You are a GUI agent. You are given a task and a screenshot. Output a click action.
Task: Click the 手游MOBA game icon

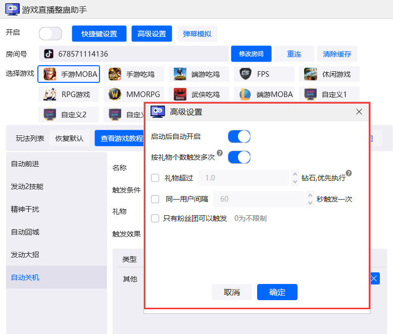pyautogui.click(x=50, y=74)
